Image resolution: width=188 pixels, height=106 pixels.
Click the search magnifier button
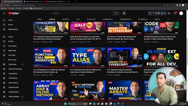pos(116,13)
